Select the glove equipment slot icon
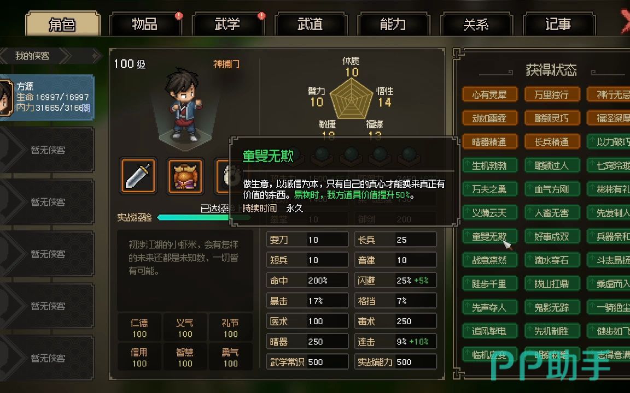 (x=223, y=176)
